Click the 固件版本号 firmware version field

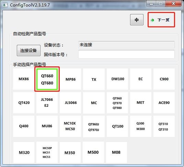(126, 54)
